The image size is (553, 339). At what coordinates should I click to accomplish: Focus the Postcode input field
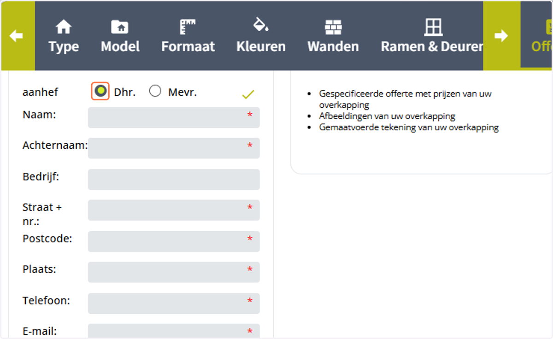click(x=174, y=241)
